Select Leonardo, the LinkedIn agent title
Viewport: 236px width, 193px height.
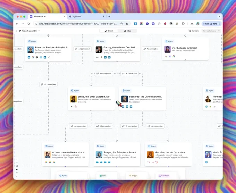coord(146,97)
